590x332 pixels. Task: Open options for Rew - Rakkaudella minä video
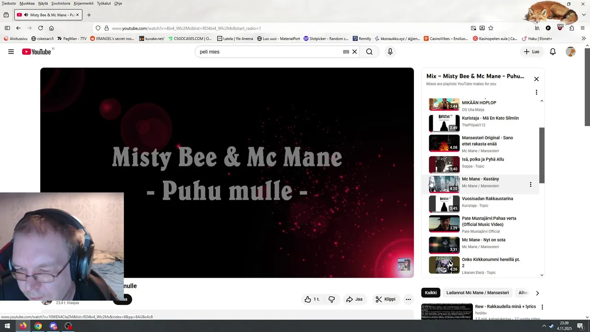click(543, 307)
